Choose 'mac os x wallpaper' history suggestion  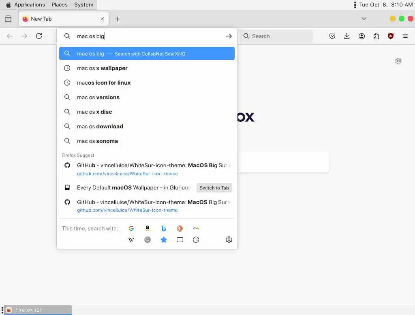tap(147, 68)
